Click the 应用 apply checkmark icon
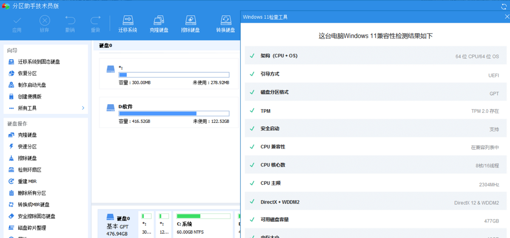This screenshot has width=510, height=238. [17, 20]
